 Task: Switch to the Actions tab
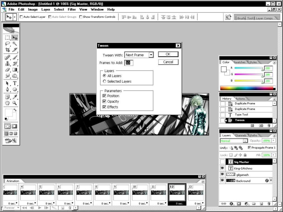coord(240,99)
